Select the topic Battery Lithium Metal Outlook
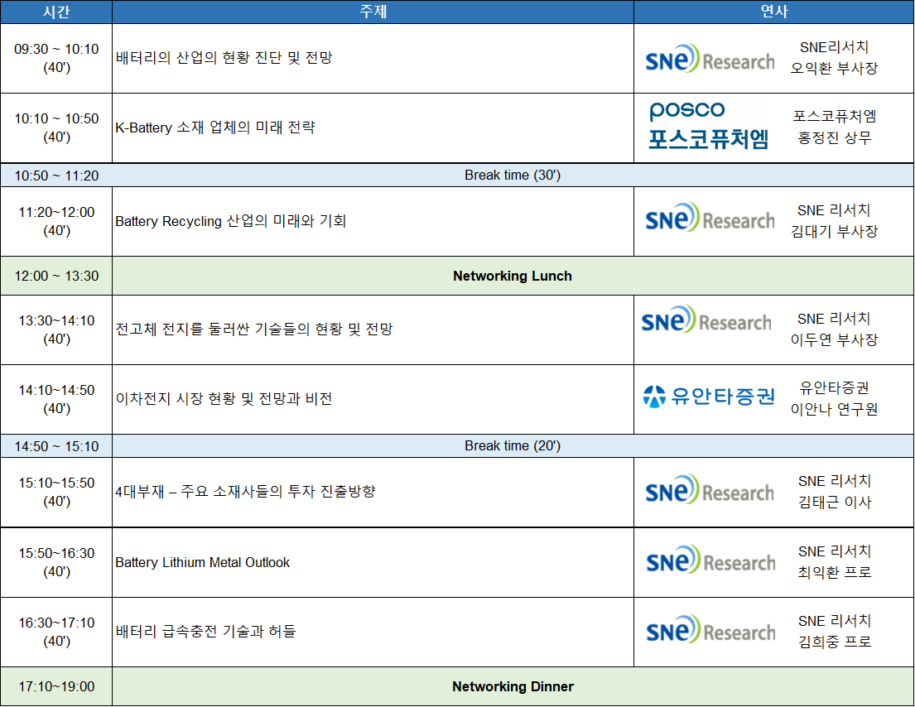This screenshot has width=915, height=707. [203, 562]
